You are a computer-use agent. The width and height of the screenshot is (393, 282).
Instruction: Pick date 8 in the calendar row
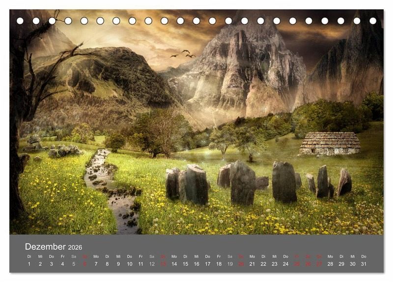[x=107, y=264]
